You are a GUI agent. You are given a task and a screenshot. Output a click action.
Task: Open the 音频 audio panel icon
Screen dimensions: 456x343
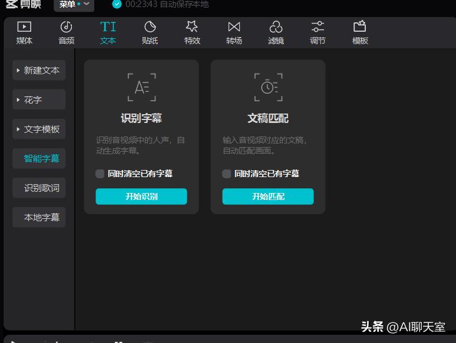(x=67, y=27)
